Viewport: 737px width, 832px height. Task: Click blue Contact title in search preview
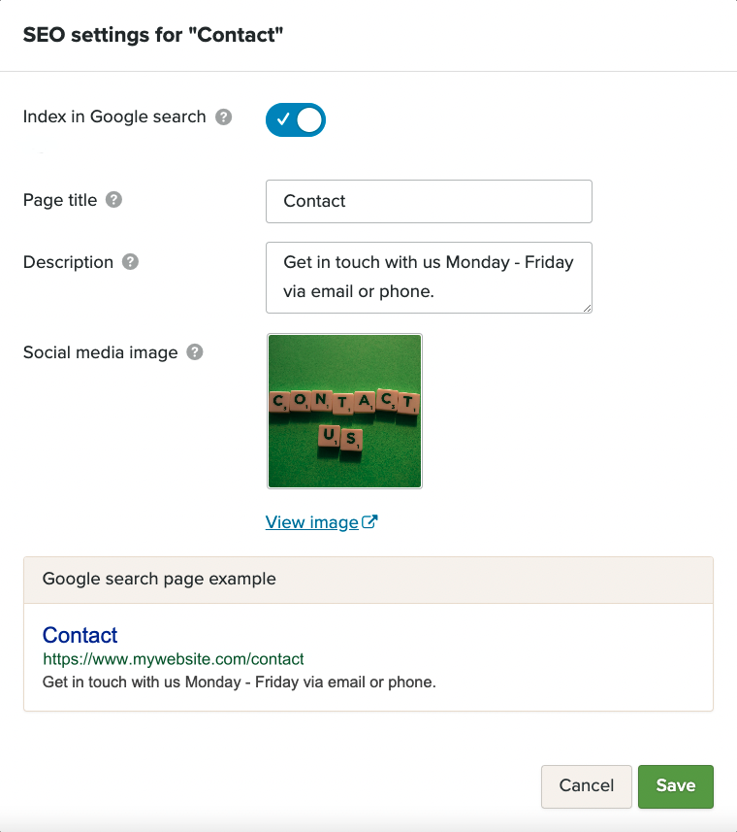[80, 635]
